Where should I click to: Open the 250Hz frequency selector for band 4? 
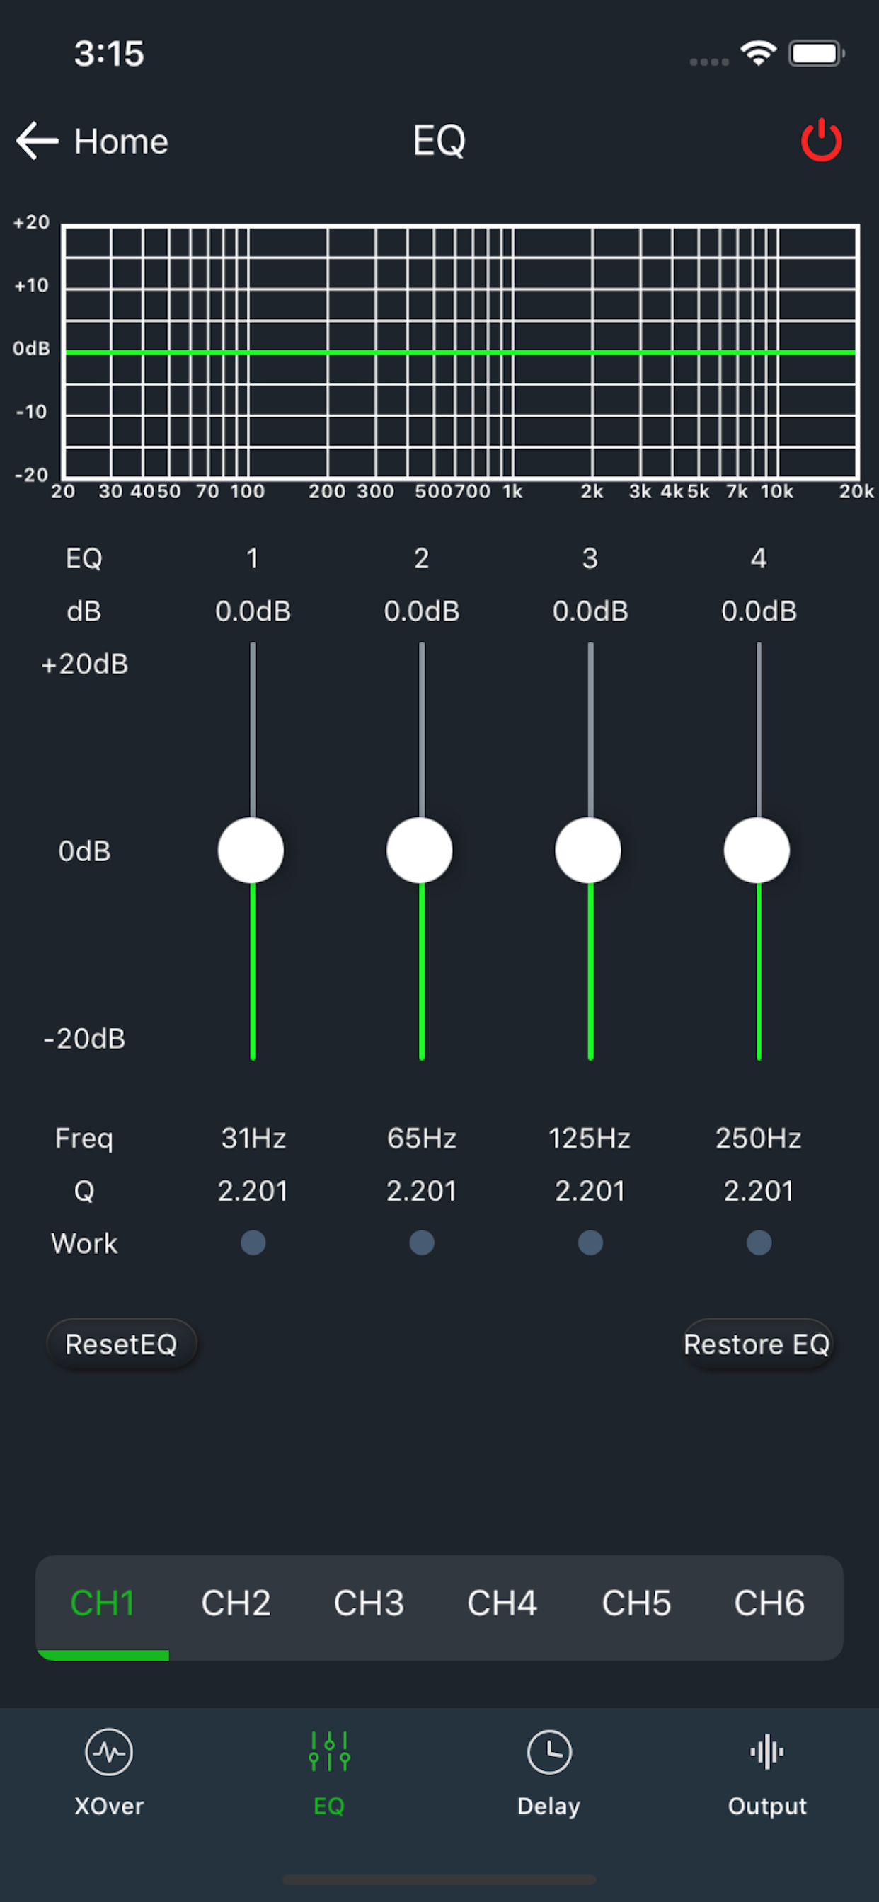(x=758, y=1138)
